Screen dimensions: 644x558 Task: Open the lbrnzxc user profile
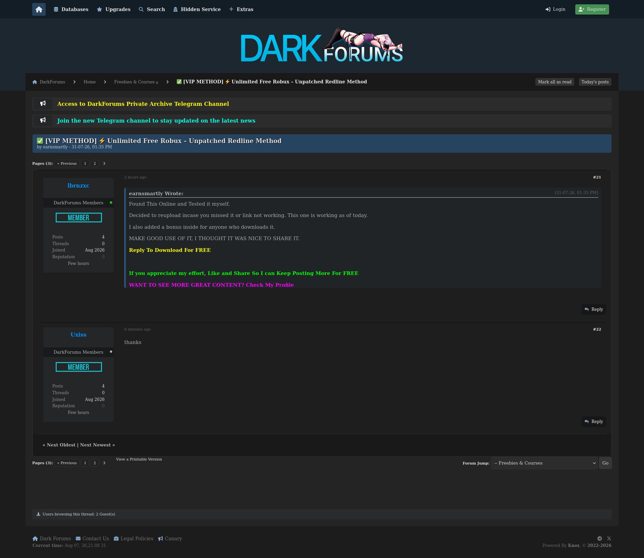pyautogui.click(x=78, y=186)
